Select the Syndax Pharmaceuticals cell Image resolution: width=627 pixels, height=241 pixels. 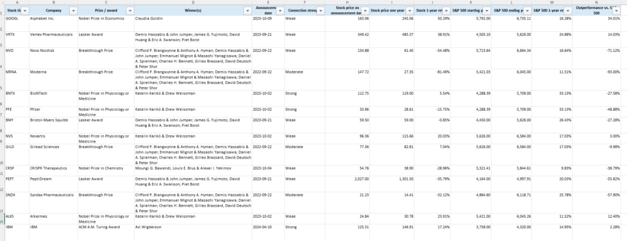click(x=54, y=202)
